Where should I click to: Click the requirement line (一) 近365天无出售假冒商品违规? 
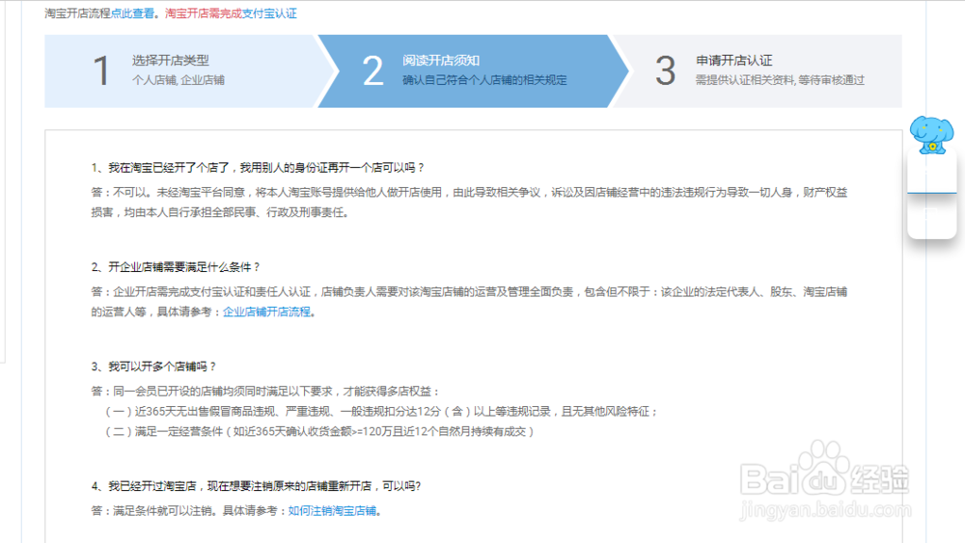pos(381,412)
